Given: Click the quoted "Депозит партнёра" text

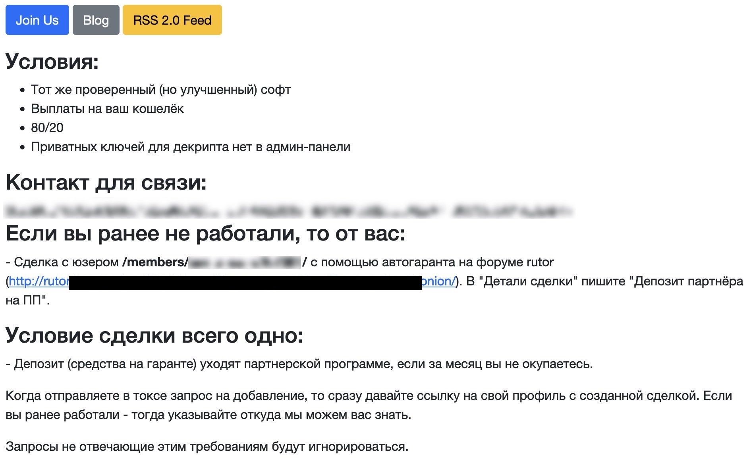Looking at the screenshot, I should 686,281.
